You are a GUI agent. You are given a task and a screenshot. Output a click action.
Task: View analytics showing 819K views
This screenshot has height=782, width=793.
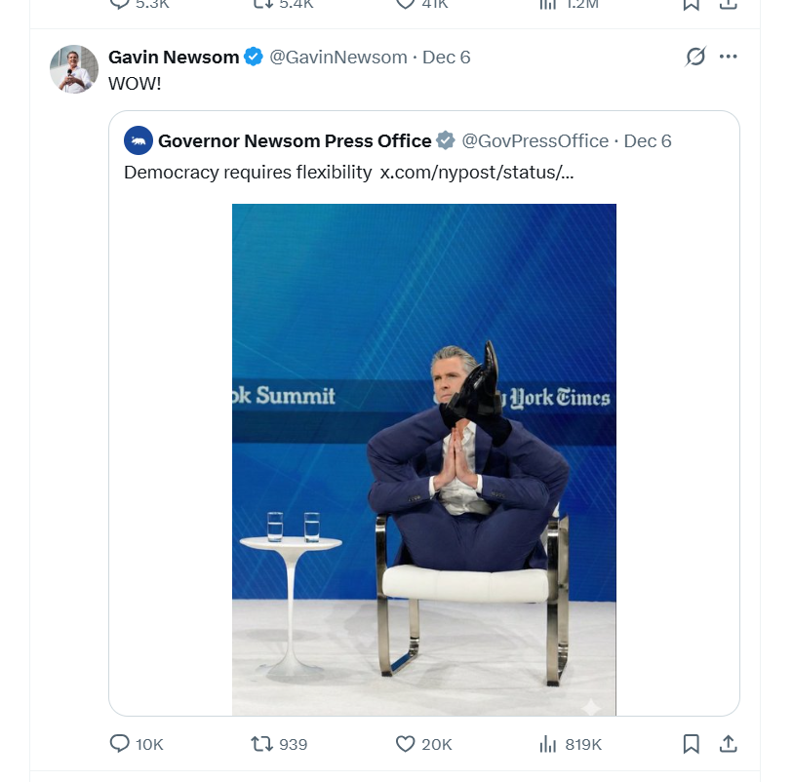548,744
